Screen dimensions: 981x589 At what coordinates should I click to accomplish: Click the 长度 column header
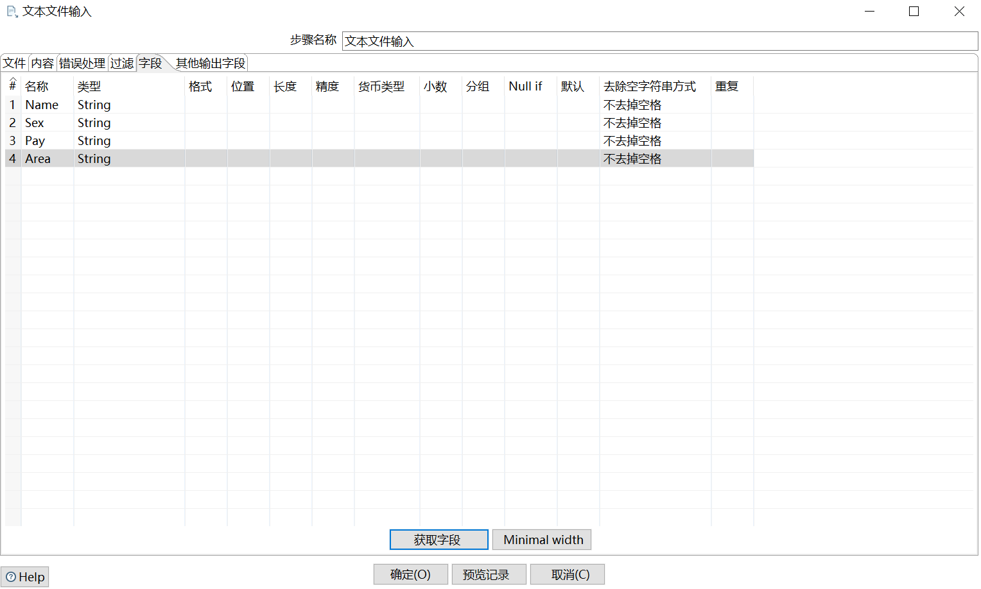point(291,86)
